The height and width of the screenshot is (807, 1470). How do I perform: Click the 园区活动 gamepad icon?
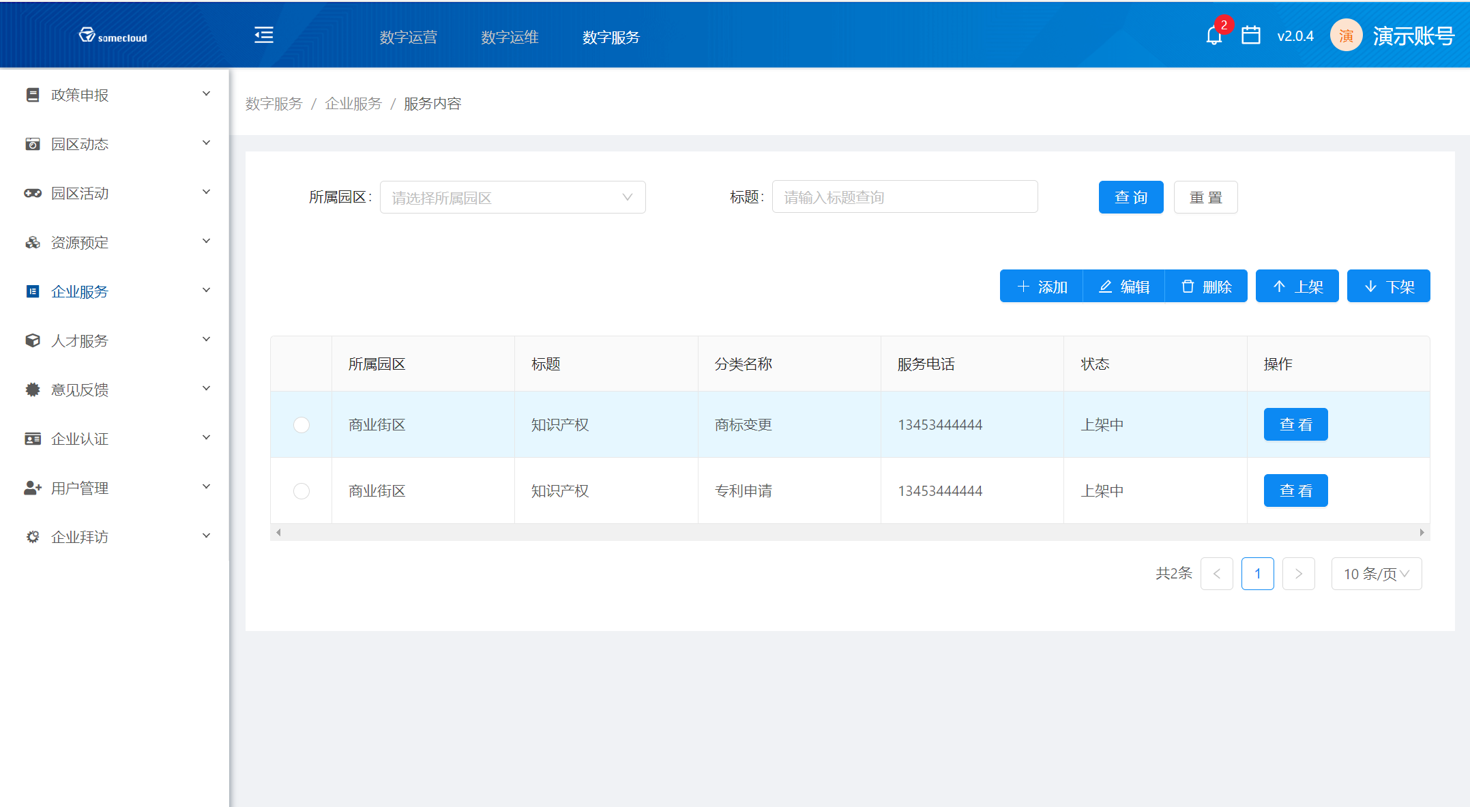point(32,193)
